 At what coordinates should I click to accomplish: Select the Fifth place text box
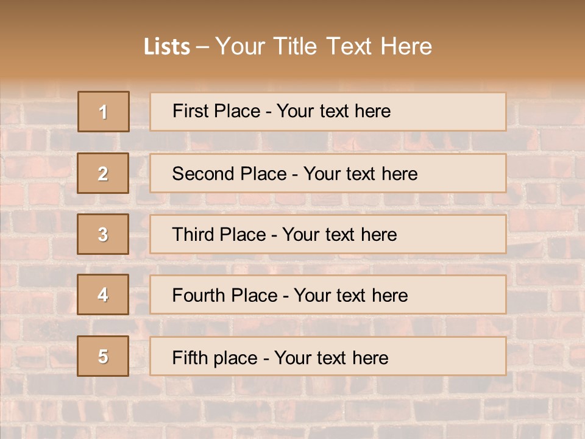click(328, 355)
